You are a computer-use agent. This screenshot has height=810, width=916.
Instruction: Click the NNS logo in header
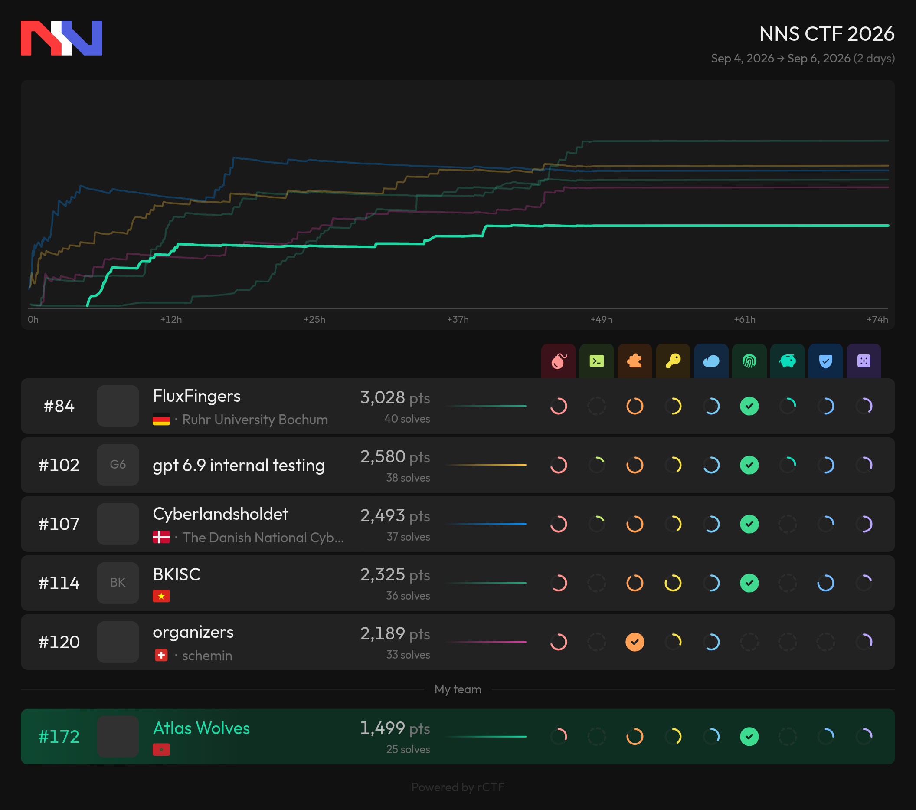[62, 38]
